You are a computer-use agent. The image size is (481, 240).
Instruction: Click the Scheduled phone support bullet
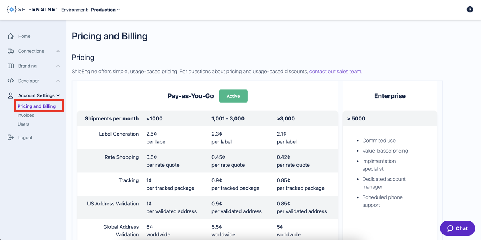[x=383, y=201]
